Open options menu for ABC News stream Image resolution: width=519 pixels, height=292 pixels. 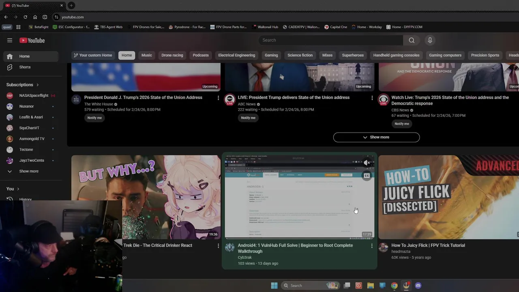372,98
